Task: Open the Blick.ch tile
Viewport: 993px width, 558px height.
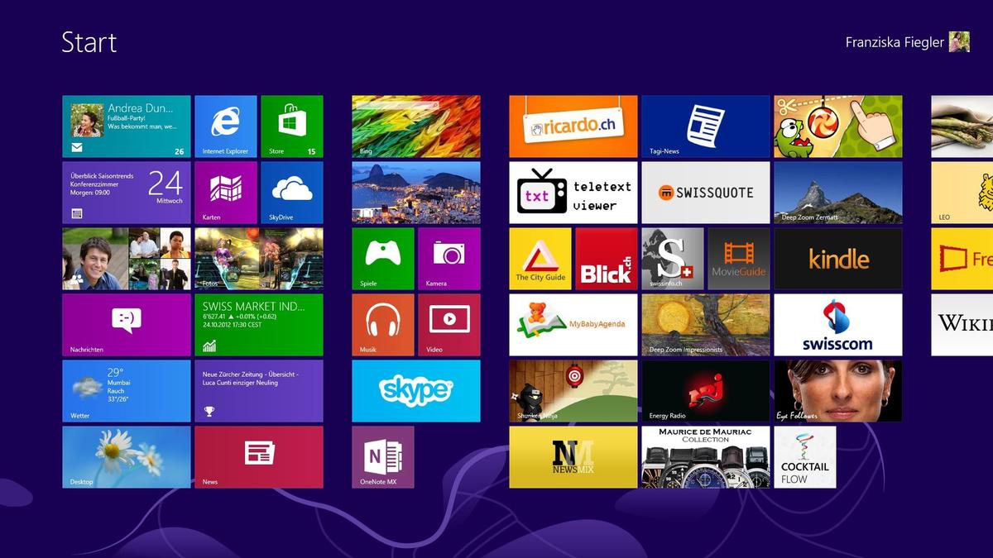Action: (607, 259)
